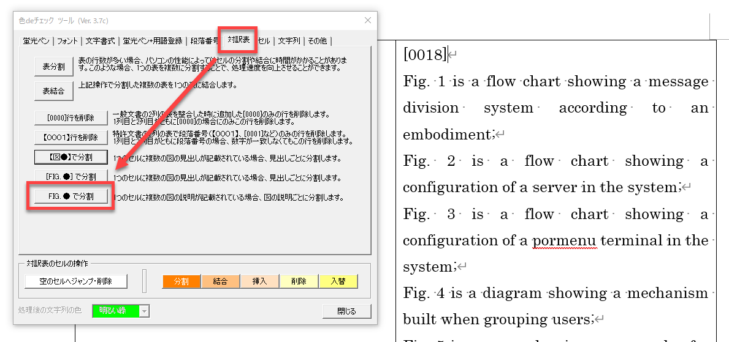Click the 表結合 button

click(x=53, y=91)
